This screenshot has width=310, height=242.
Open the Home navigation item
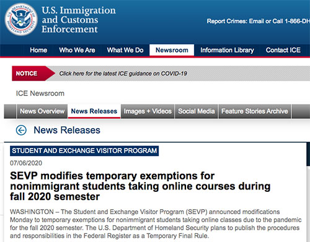click(x=38, y=50)
